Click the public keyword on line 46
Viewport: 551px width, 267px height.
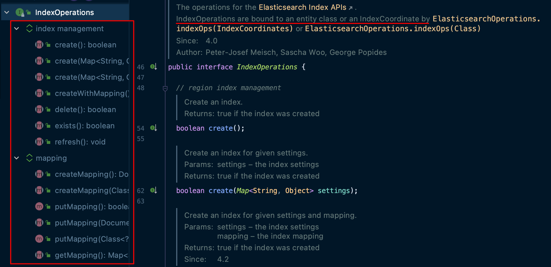click(x=180, y=67)
